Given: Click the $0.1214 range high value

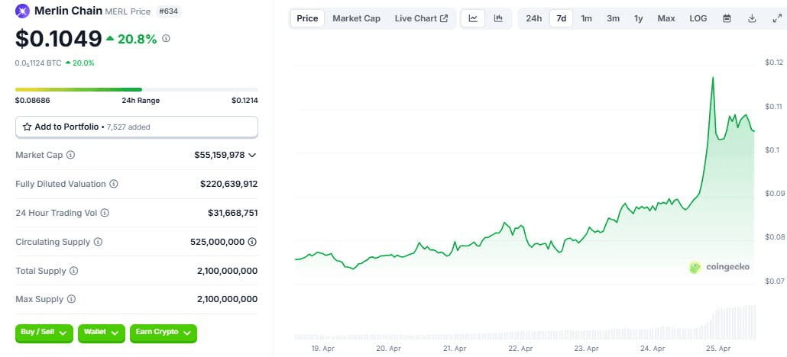Looking at the screenshot, I should click(245, 100).
